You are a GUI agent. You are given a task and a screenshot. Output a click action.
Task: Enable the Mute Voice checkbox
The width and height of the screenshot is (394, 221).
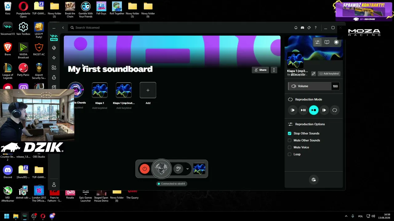[290, 147]
